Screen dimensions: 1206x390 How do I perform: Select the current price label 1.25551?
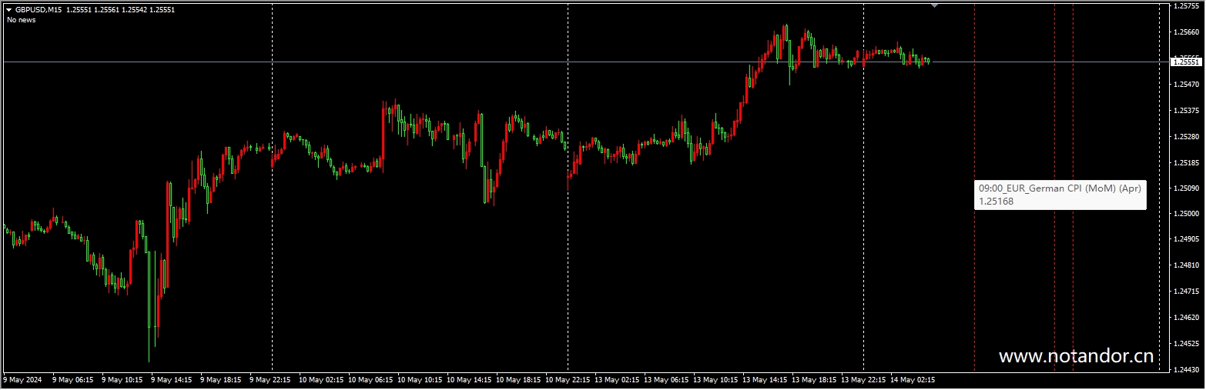click(1186, 62)
